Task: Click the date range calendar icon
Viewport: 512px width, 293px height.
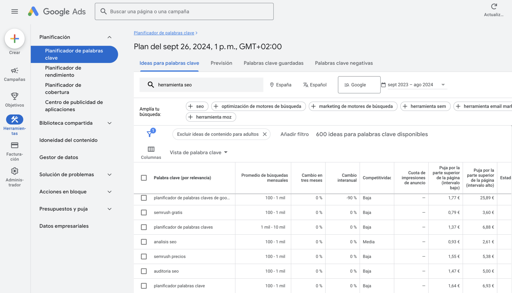Action: tap(383, 85)
